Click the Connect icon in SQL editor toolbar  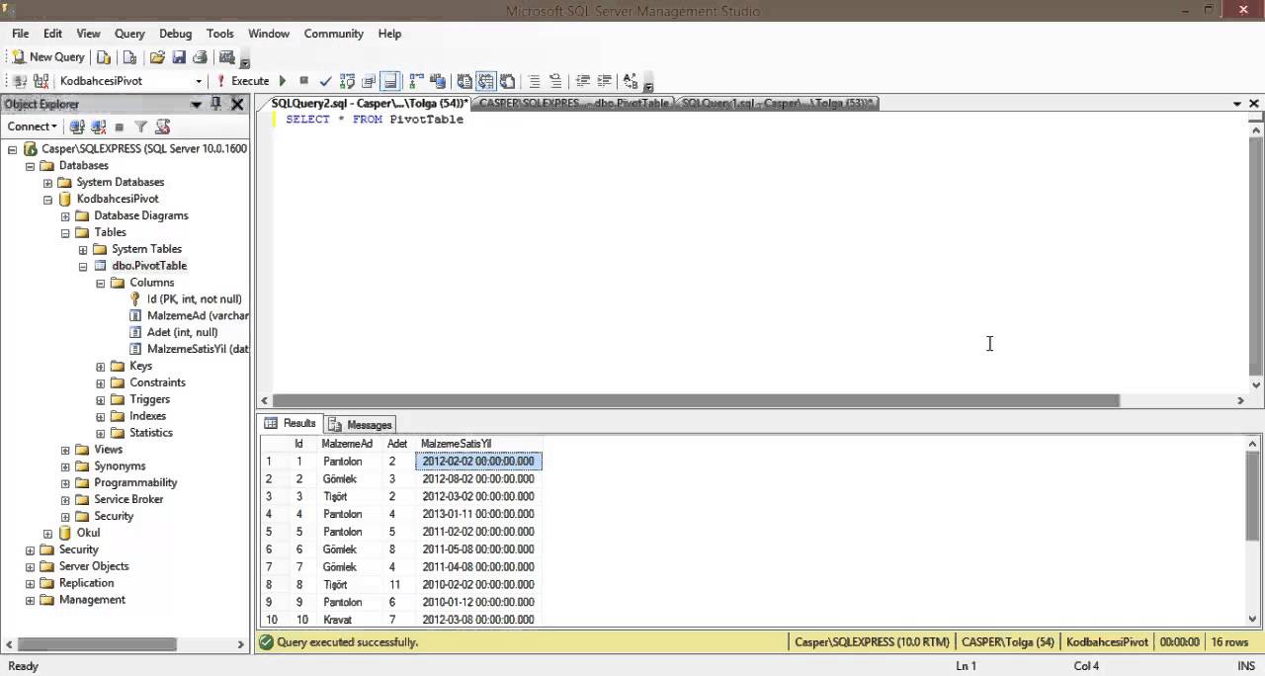(18, 81)
